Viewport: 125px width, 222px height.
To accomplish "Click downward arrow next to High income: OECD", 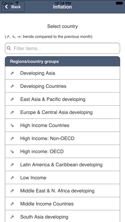I will 12,152.
